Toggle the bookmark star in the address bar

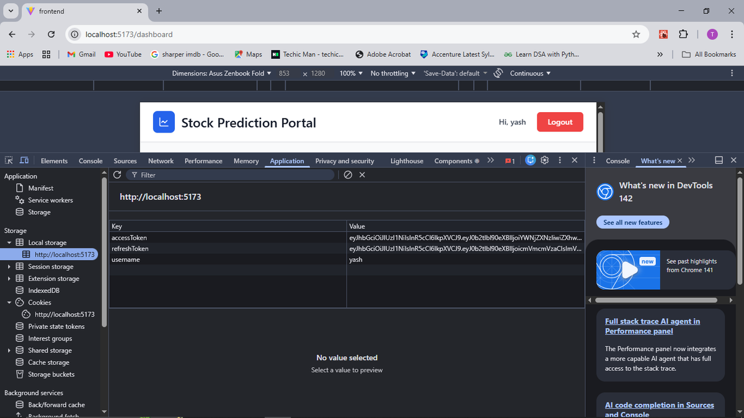(x=636, y=35)
